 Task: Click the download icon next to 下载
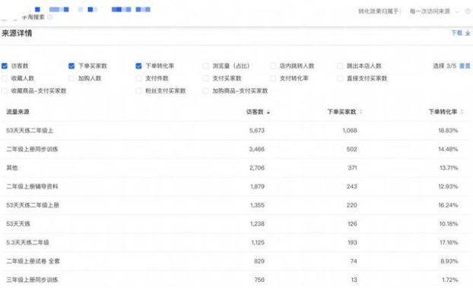468,33
